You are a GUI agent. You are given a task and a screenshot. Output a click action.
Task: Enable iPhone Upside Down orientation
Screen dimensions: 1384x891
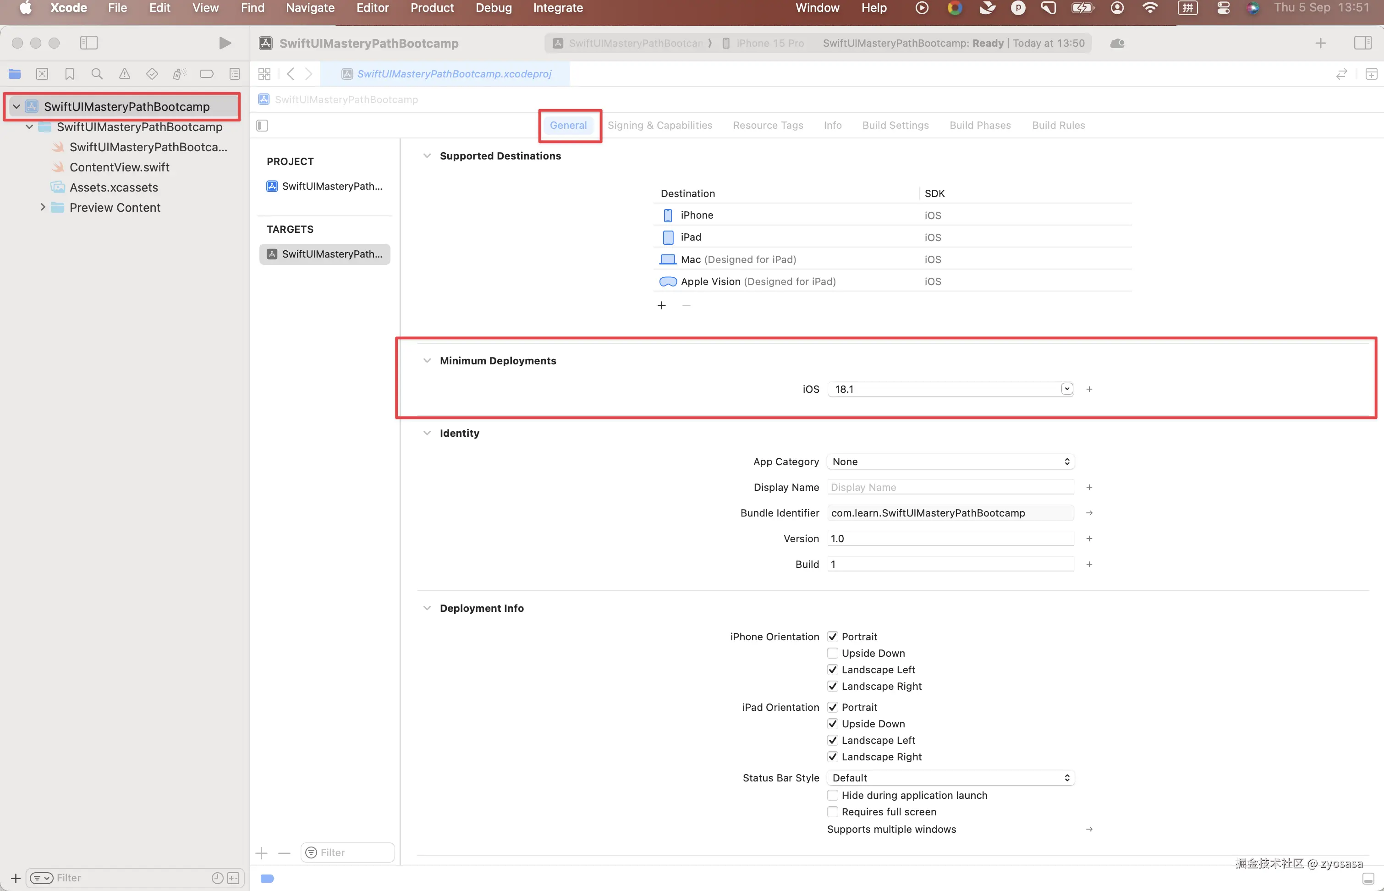(x=832, y=653)
